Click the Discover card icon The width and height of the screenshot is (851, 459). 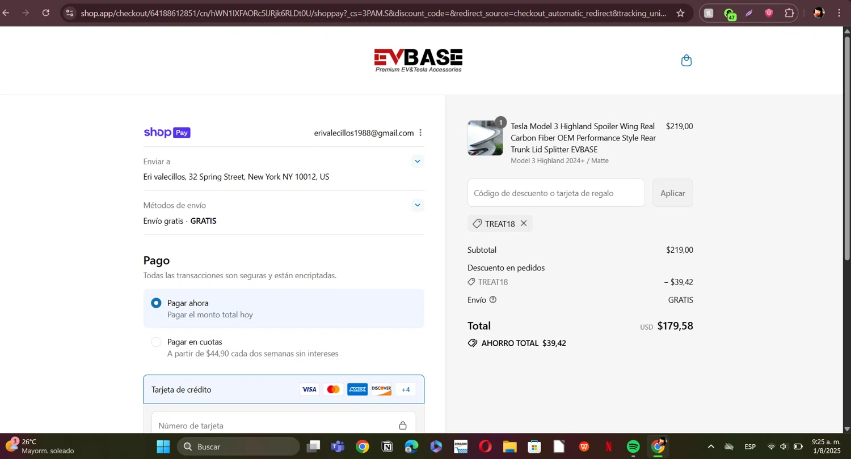(x=381, y=389)
